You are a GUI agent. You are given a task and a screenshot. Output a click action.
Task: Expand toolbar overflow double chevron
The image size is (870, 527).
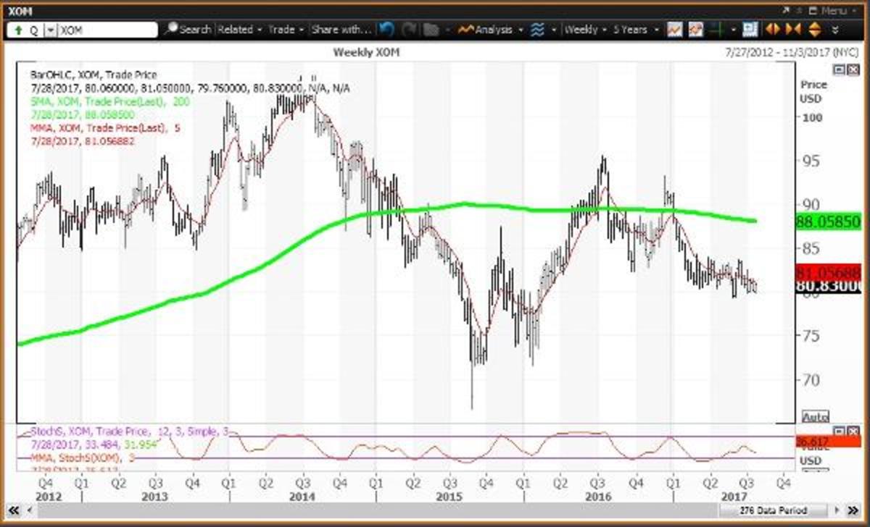pyautogui.click(x=835, y=30)
